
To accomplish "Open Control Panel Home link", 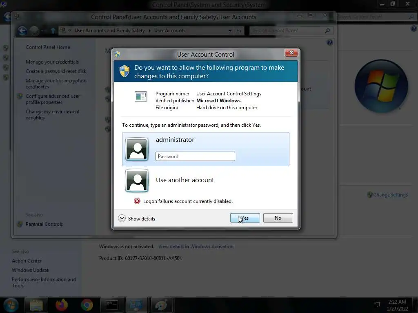I will [x=48, y=47].
